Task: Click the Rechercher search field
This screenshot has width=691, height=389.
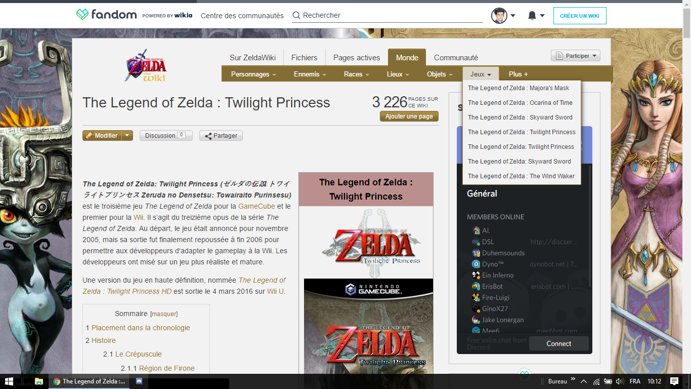Action: [390, 16]
